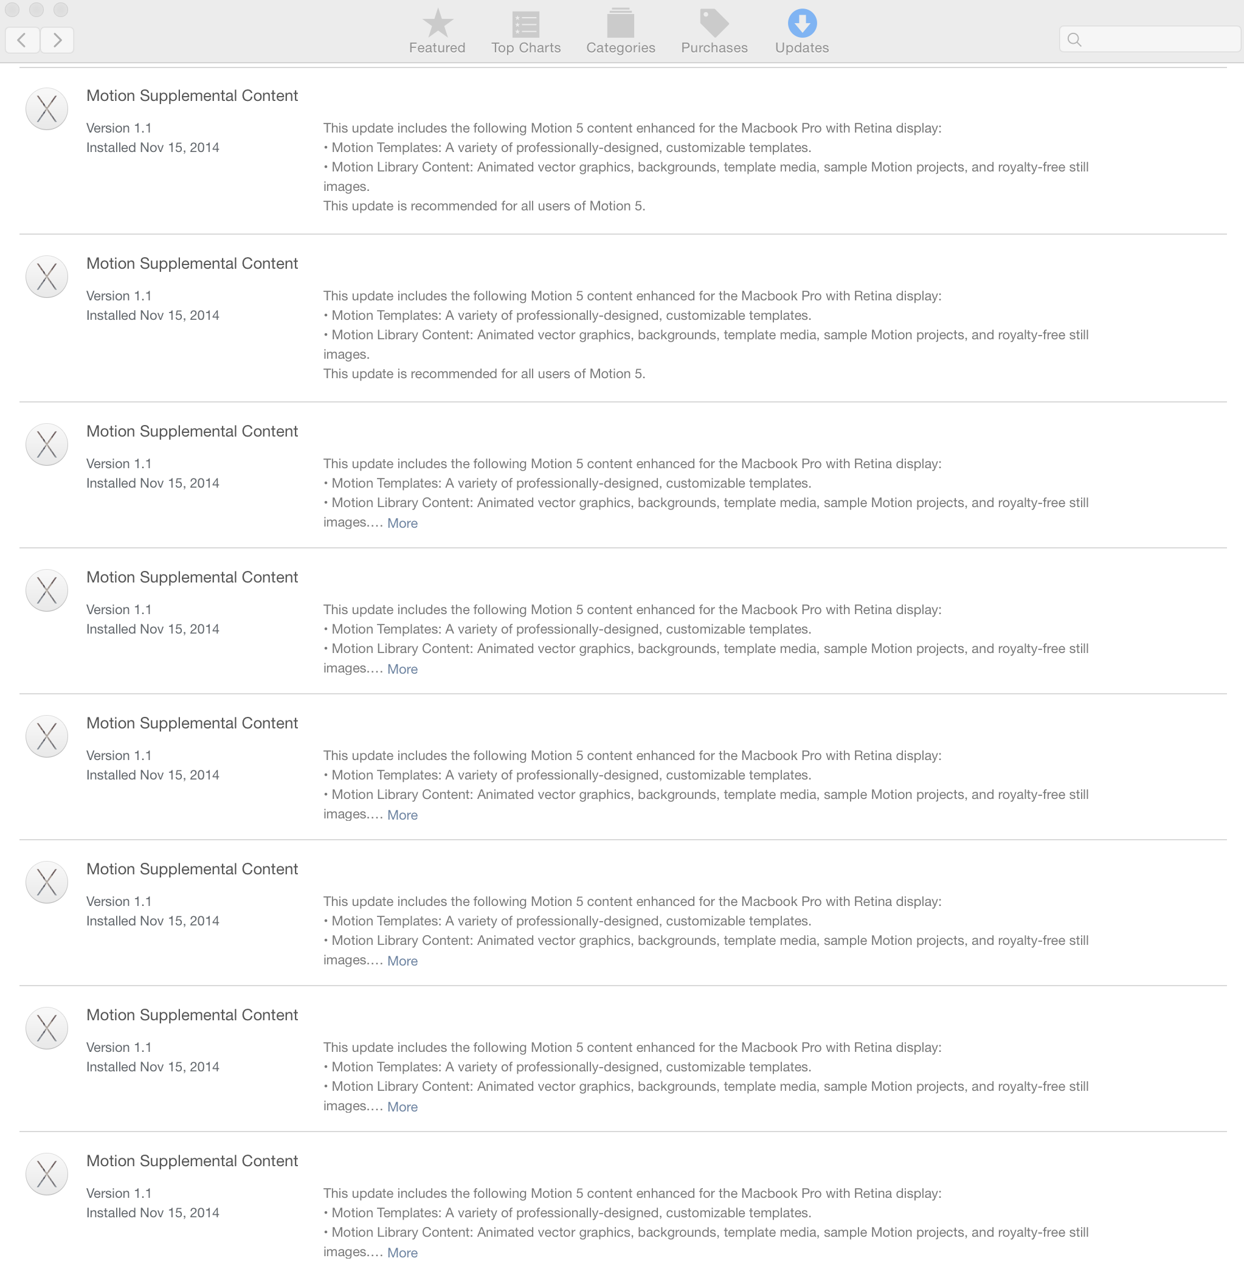The height and width of the screenshot is (1272, 1244).
Task: Click Version 1.1 in the first entry
Action: (x=119, y=128)
